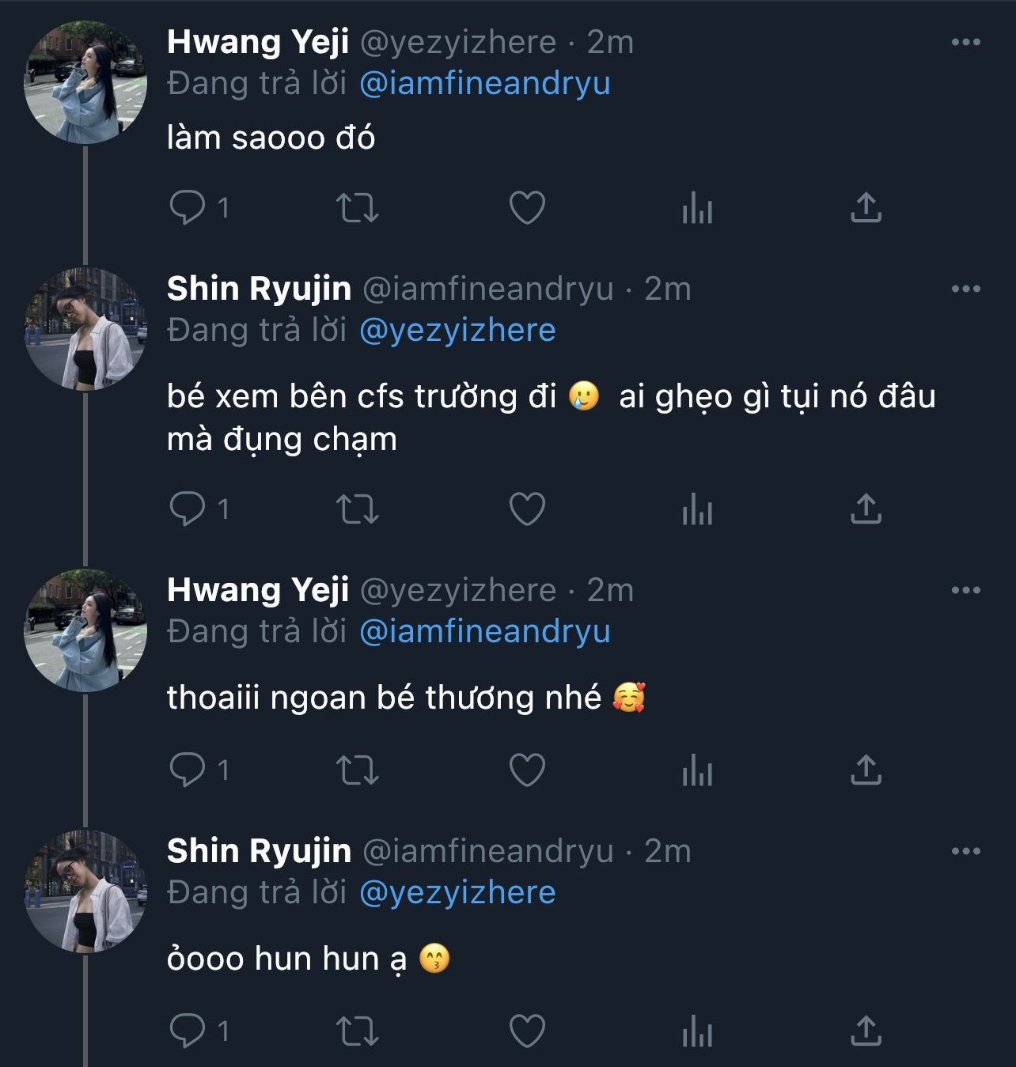Retweet the 'thoaiii ngoan bé thương' tweet
Viewport: 1016px width, 1067px height.
click(358, 770)
